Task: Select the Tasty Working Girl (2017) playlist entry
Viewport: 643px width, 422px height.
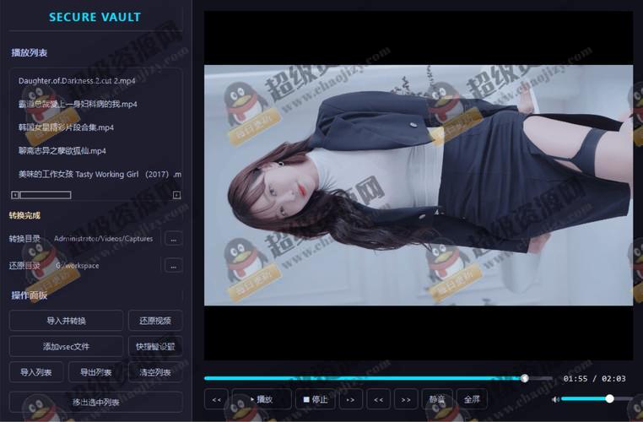Action: click(100, 175)
